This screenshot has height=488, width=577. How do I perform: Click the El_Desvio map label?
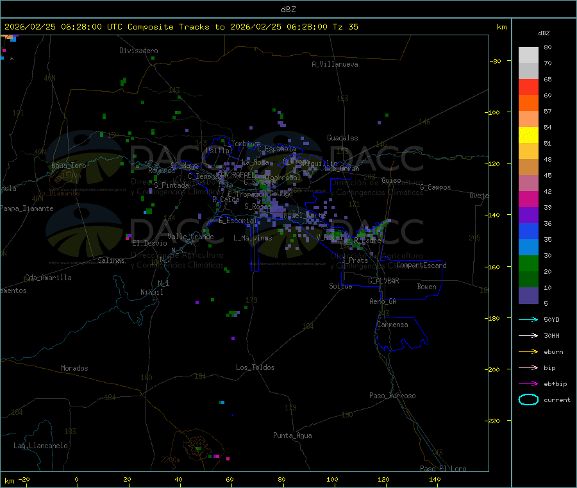(149, 243)
